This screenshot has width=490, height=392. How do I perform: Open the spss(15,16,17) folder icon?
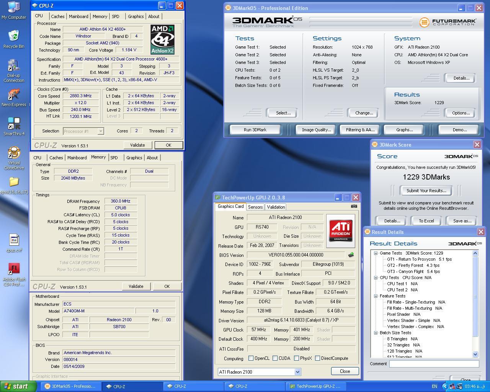[x=14, y=185]
